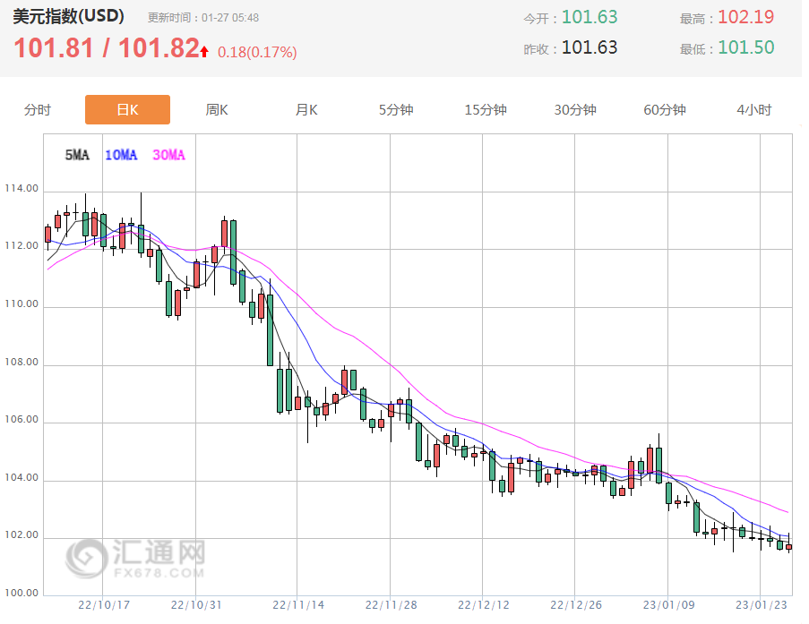Open the 月K monthly chart tab
The width and height of the screenshot is (809, 624).
click(x=306, y=110)
